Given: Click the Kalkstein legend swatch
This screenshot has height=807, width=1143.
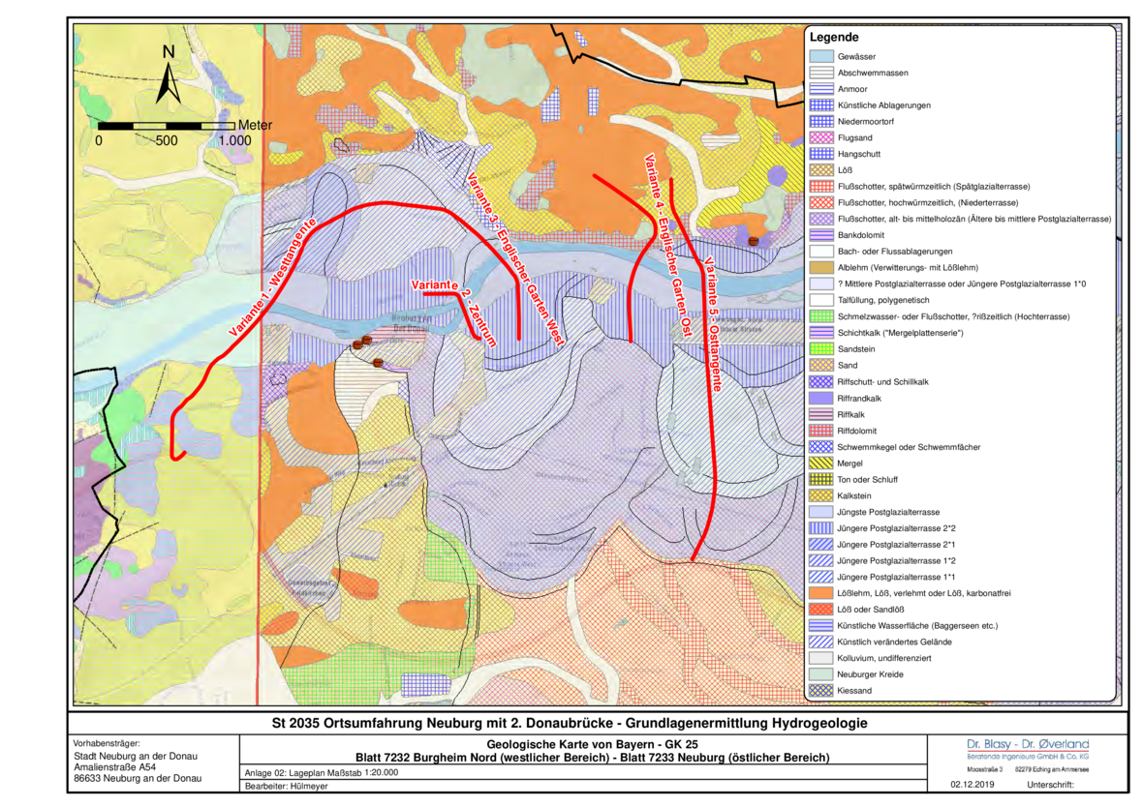Looking at the screenshot, I should 821,495.
